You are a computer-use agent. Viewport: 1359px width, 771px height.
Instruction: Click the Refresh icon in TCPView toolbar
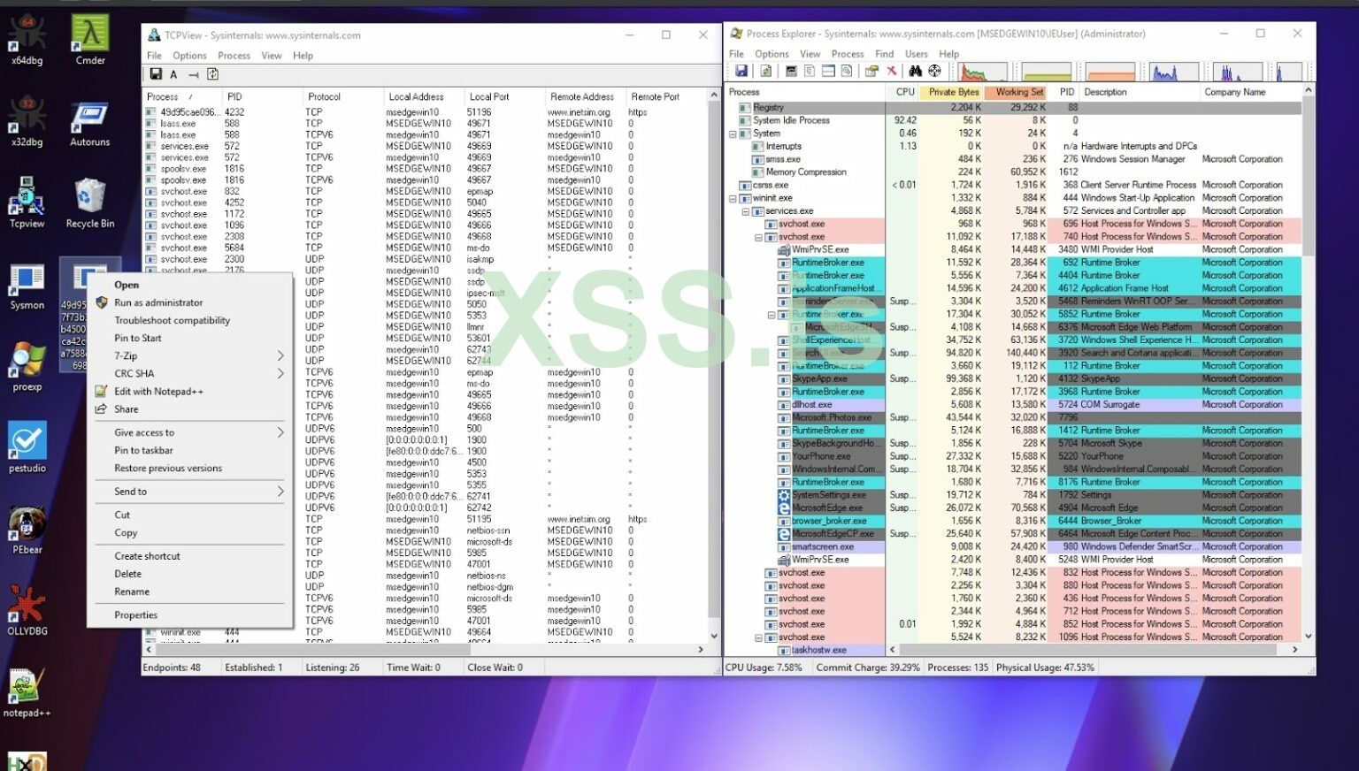tap(212, 74)
